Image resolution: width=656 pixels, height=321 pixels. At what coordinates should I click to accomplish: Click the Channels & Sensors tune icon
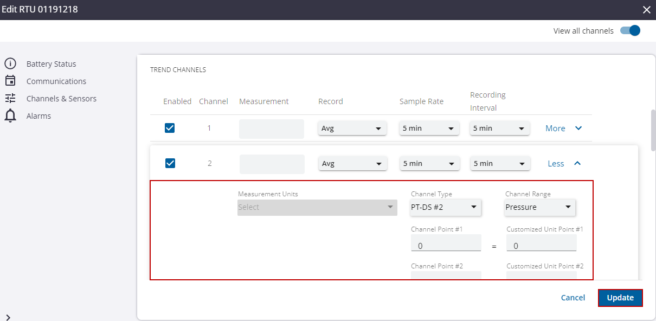[10, 98]
